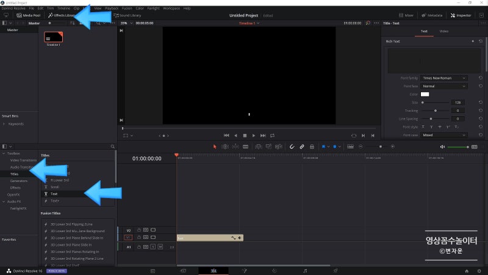Open the Flag color dropdown arrow
488x275 pixels.
point(328,147)
